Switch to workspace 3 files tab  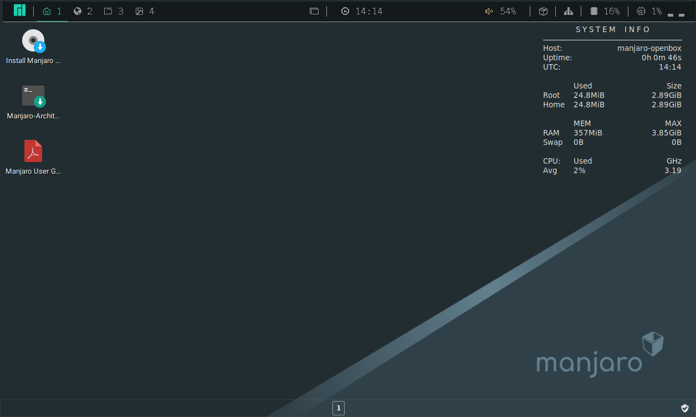pos(114,11)
